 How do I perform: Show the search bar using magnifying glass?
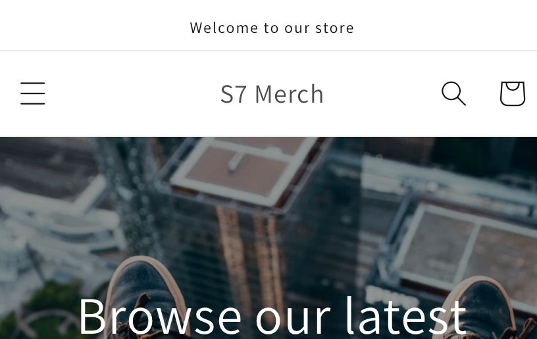453,93
